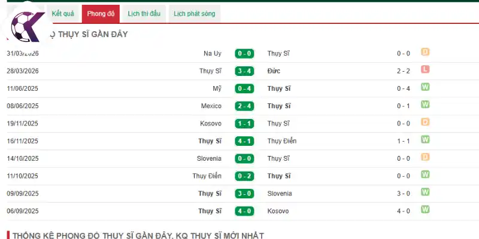Click the L result badge for Đức match

click(425, 69)
